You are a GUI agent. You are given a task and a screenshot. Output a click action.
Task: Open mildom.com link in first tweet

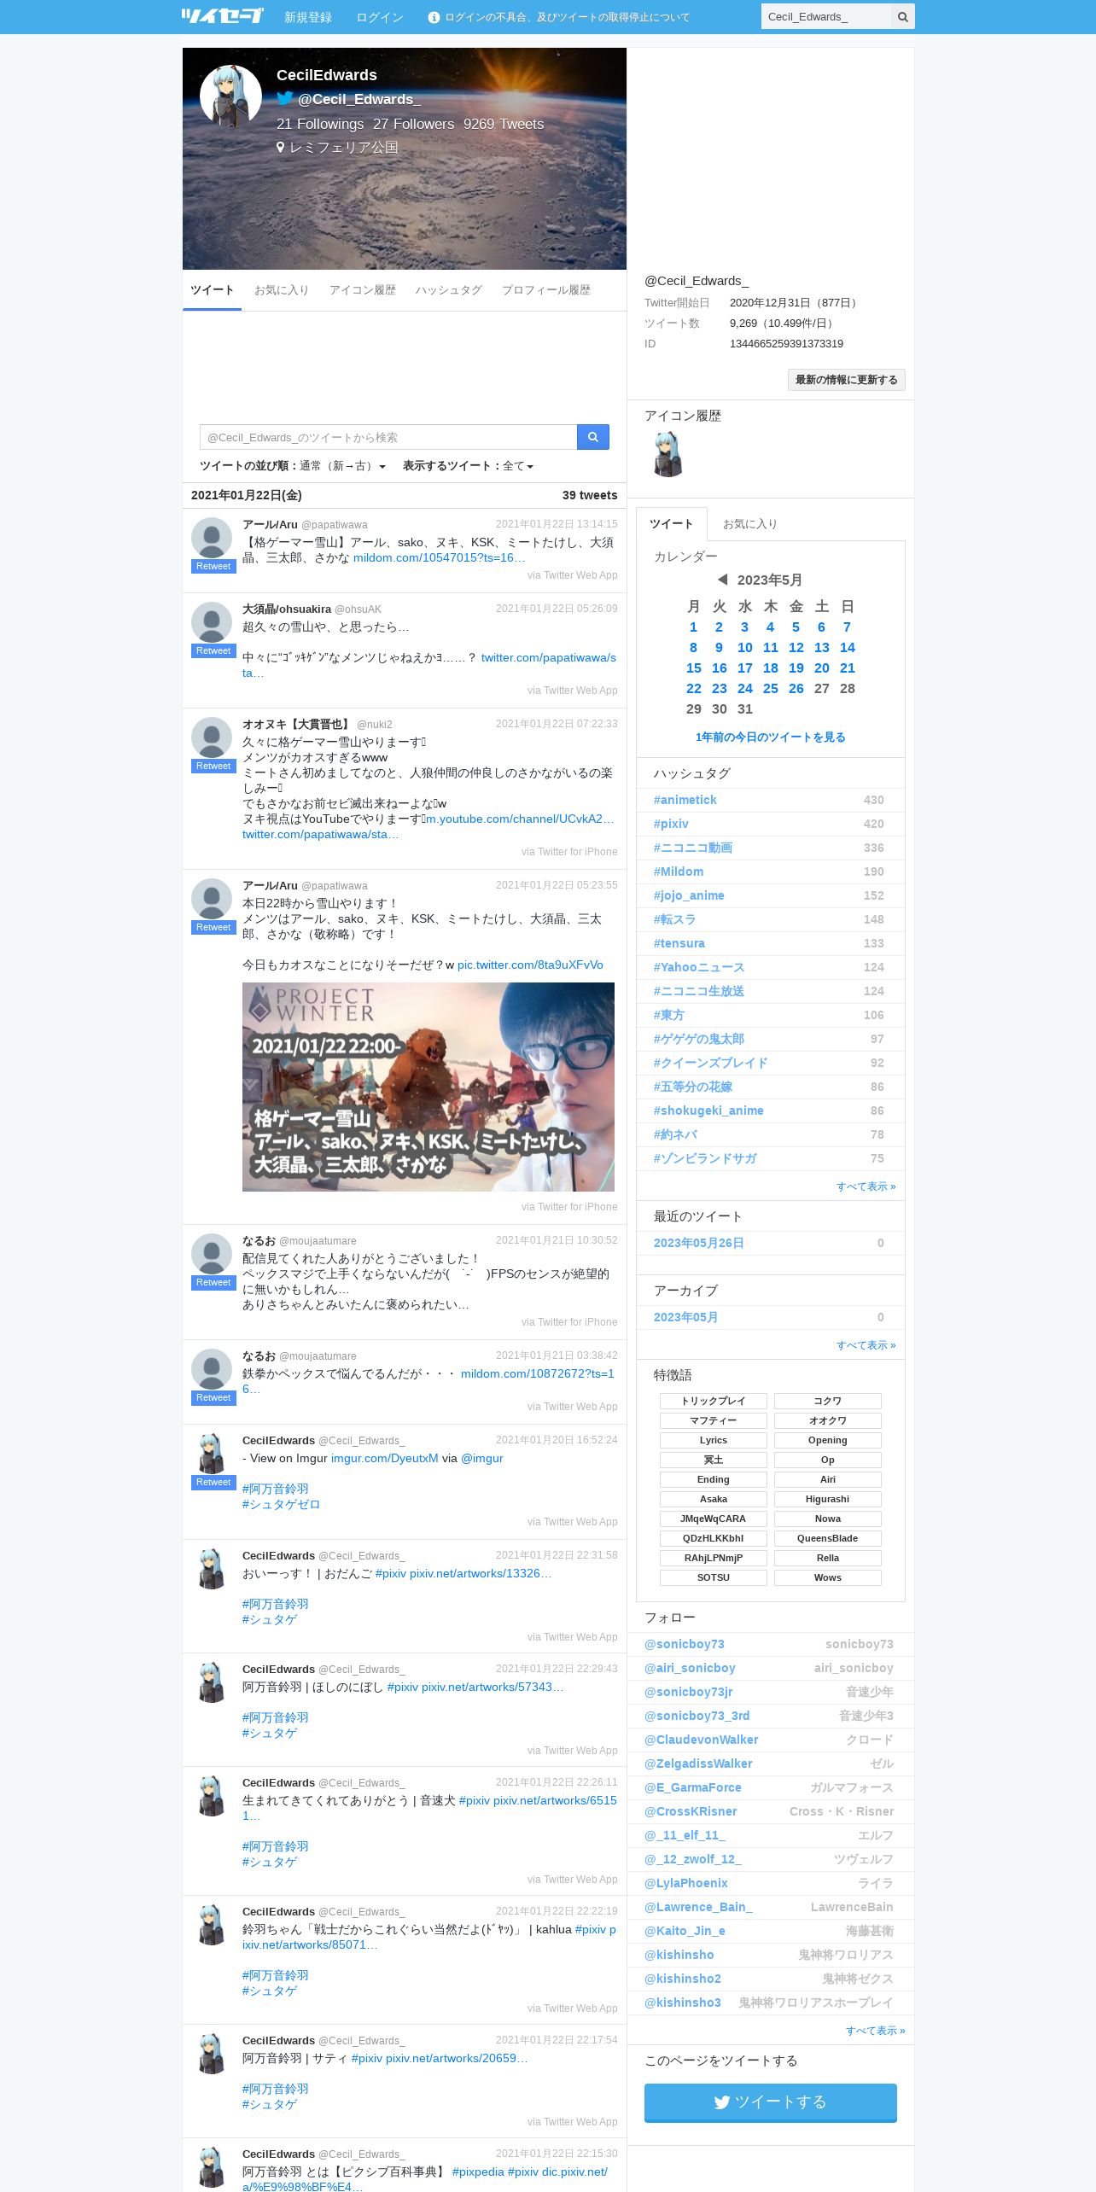coord(439,557)
